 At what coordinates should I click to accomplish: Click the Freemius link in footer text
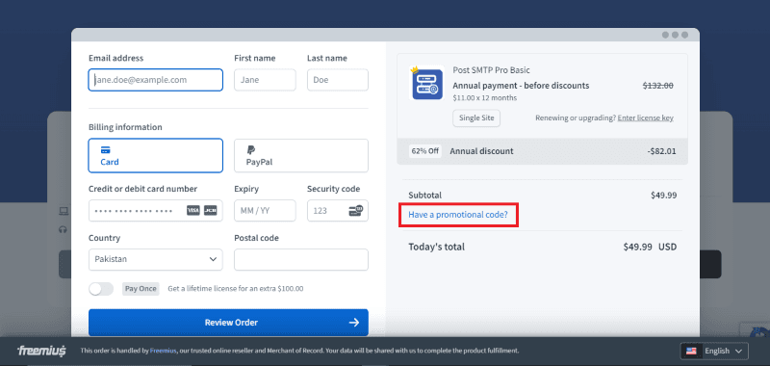click(x=163, y=351)
